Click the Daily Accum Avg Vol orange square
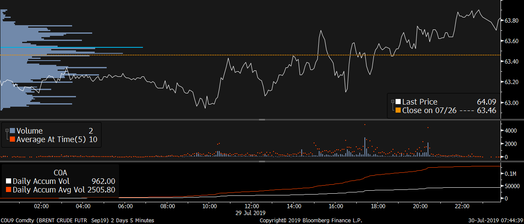The height and width of the screenshot is (224, 524). pos(9,189)
